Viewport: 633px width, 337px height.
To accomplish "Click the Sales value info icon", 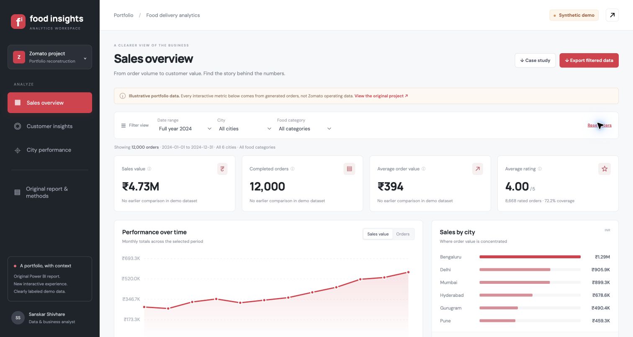I will coord(149,169).
